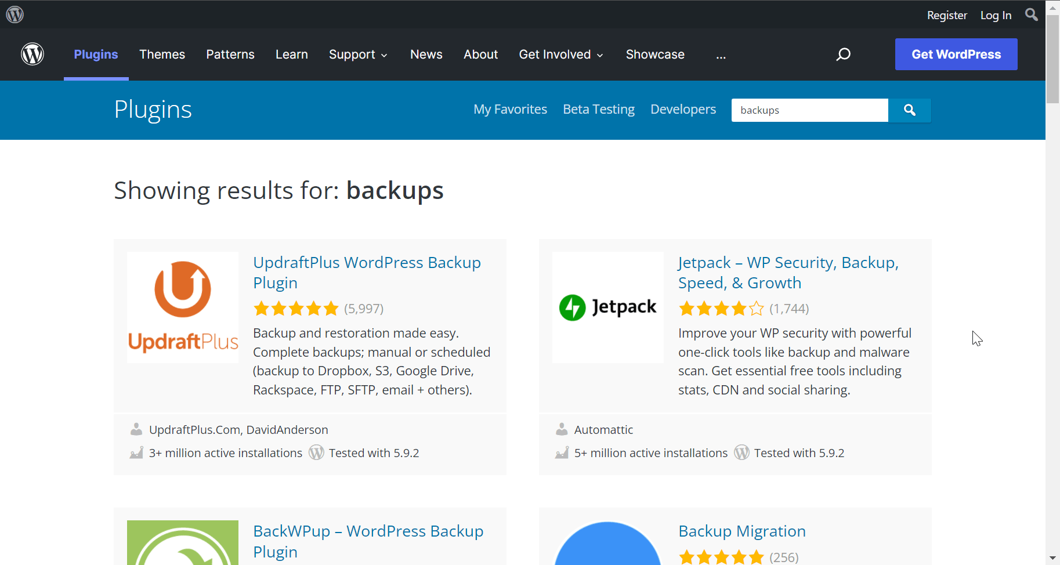Click the Get WordPress button
1060x565 pixels.
pos(956,54)
